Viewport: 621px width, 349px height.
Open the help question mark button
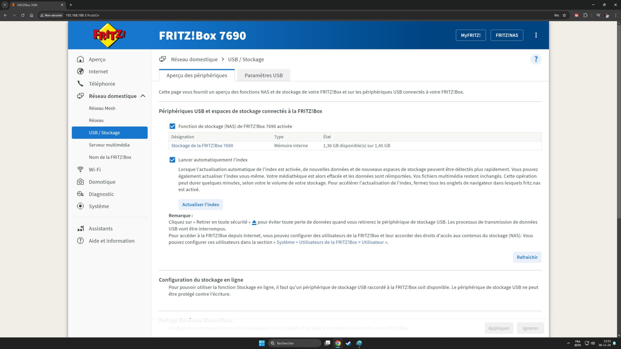pos(536,59)
